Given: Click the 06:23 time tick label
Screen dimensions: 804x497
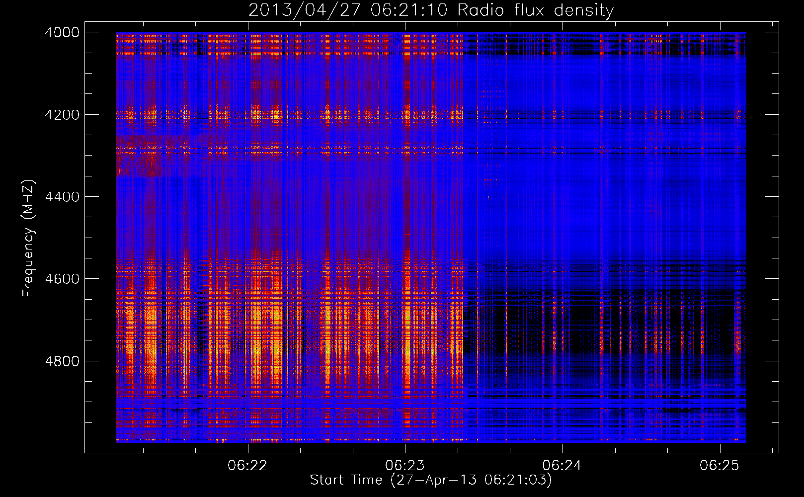Looking at the screenshot, I should click(x=405, y=465).
